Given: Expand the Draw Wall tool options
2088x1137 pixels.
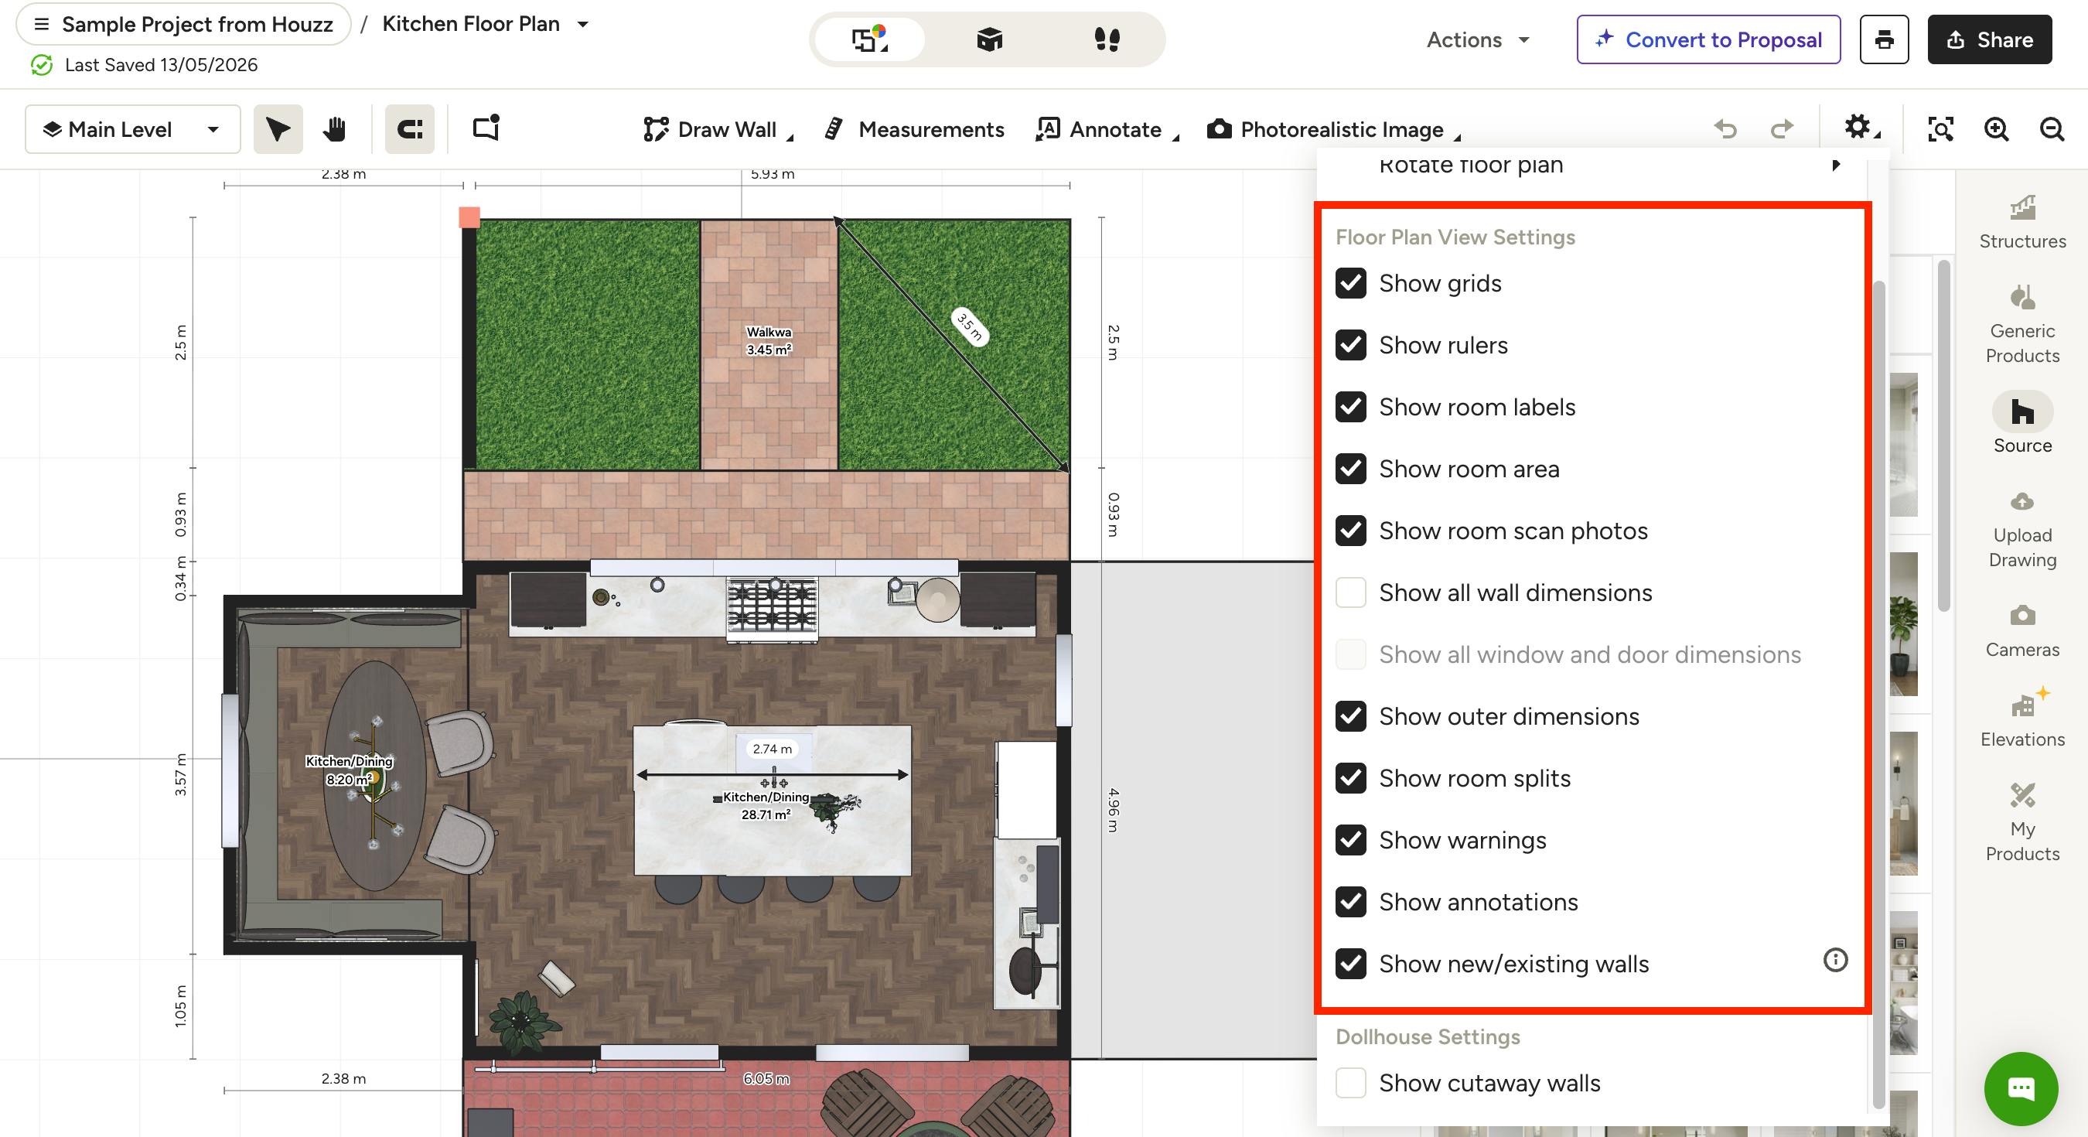Looking at the screenshot, I should pos(790,138).
